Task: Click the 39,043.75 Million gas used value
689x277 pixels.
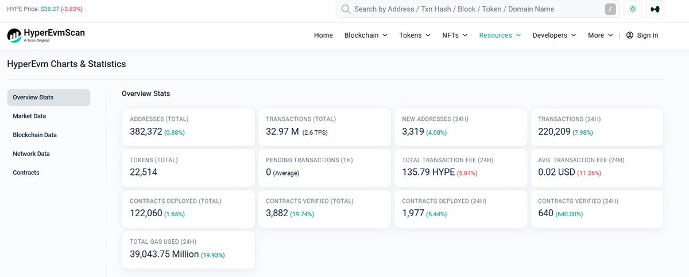Action: pyautogui.click(x=164, y=254)
